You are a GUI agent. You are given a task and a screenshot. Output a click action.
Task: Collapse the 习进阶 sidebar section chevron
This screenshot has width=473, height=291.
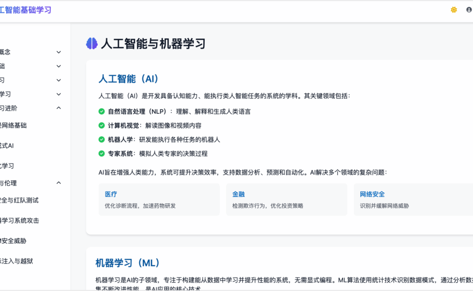[x=59, y=108]
